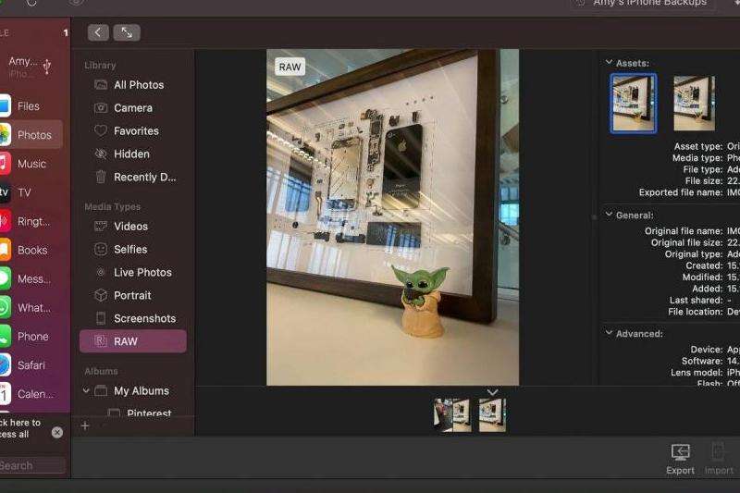Open the Favorites heart item
740x493 pixels.
point(133,131)
